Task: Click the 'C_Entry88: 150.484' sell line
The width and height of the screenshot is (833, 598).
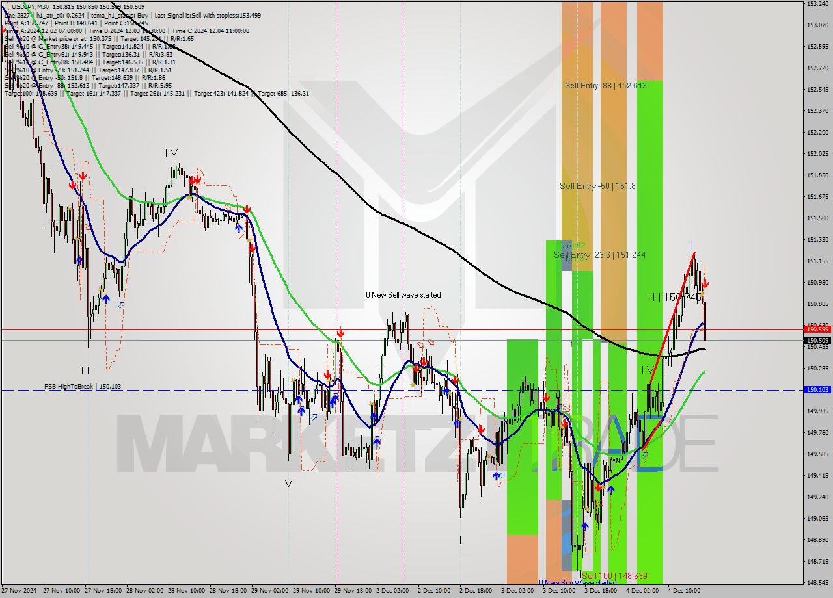Action: (x=90, y=62)
